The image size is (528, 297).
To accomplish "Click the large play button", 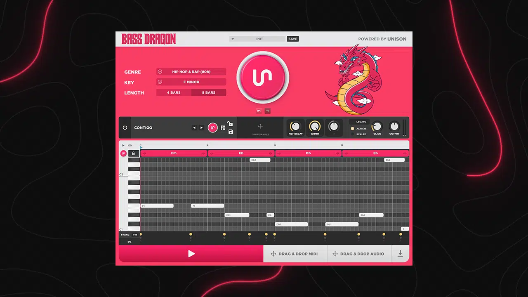I will coord(191,254).
